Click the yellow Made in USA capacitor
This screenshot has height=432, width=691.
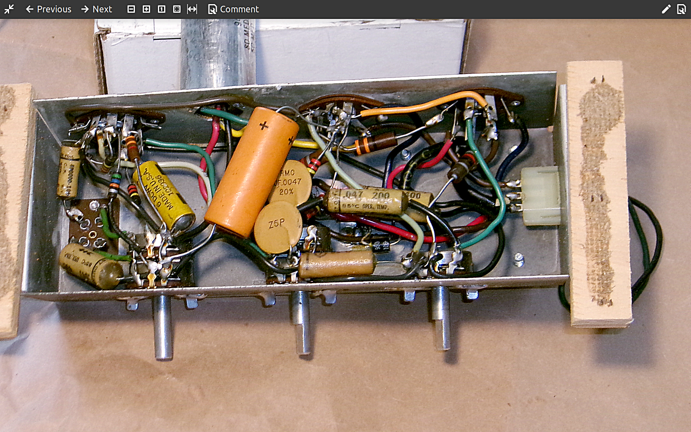pos(163,195)
